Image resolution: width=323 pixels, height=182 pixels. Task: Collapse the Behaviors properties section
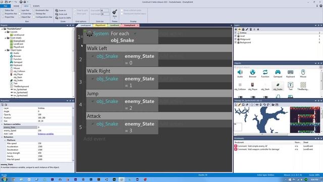pos(2,137)
